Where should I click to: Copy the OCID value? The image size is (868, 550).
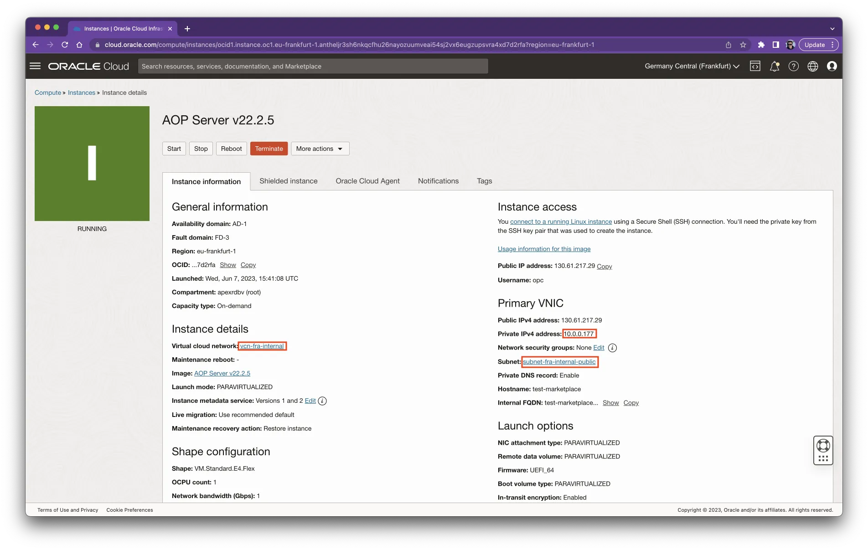(x=248, y=265)
